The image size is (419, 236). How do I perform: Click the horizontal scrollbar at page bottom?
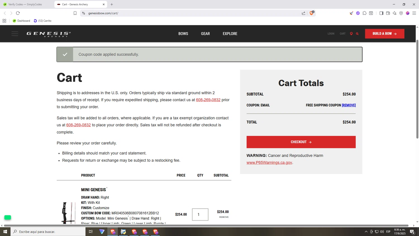(x=206, y=225)
